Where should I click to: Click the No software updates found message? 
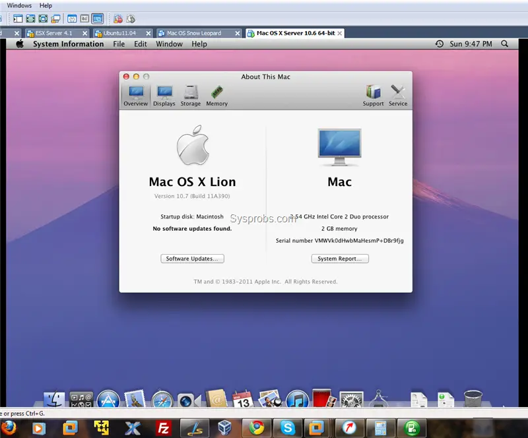coord(192,229)
